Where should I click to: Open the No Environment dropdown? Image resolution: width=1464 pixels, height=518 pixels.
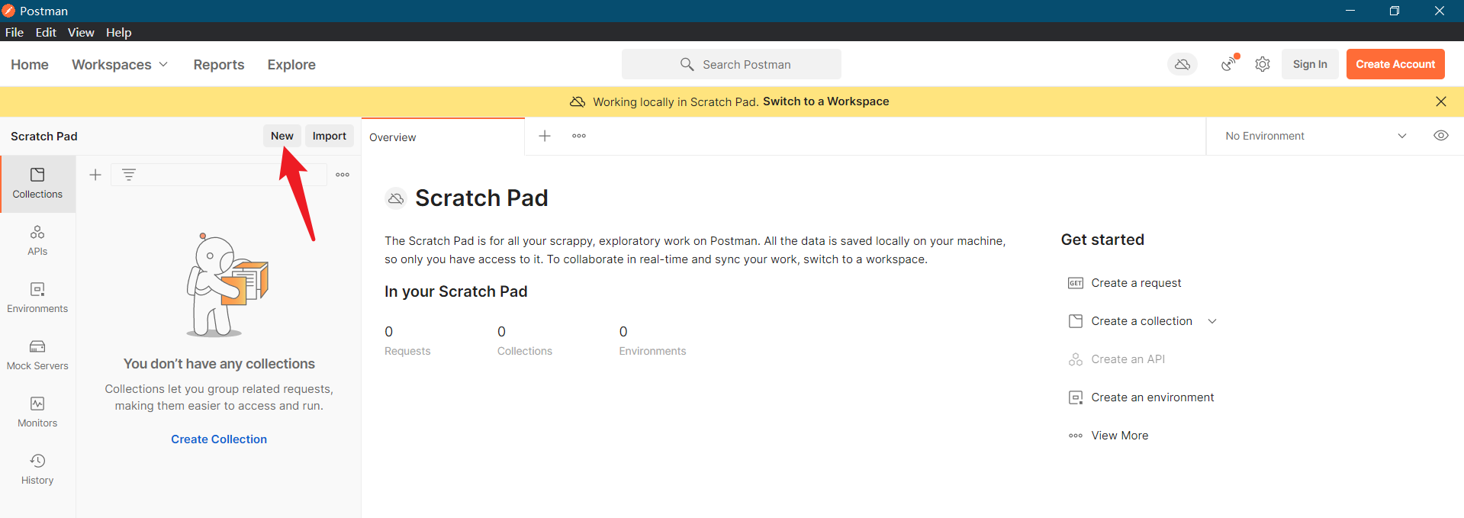coord(1316,136)
